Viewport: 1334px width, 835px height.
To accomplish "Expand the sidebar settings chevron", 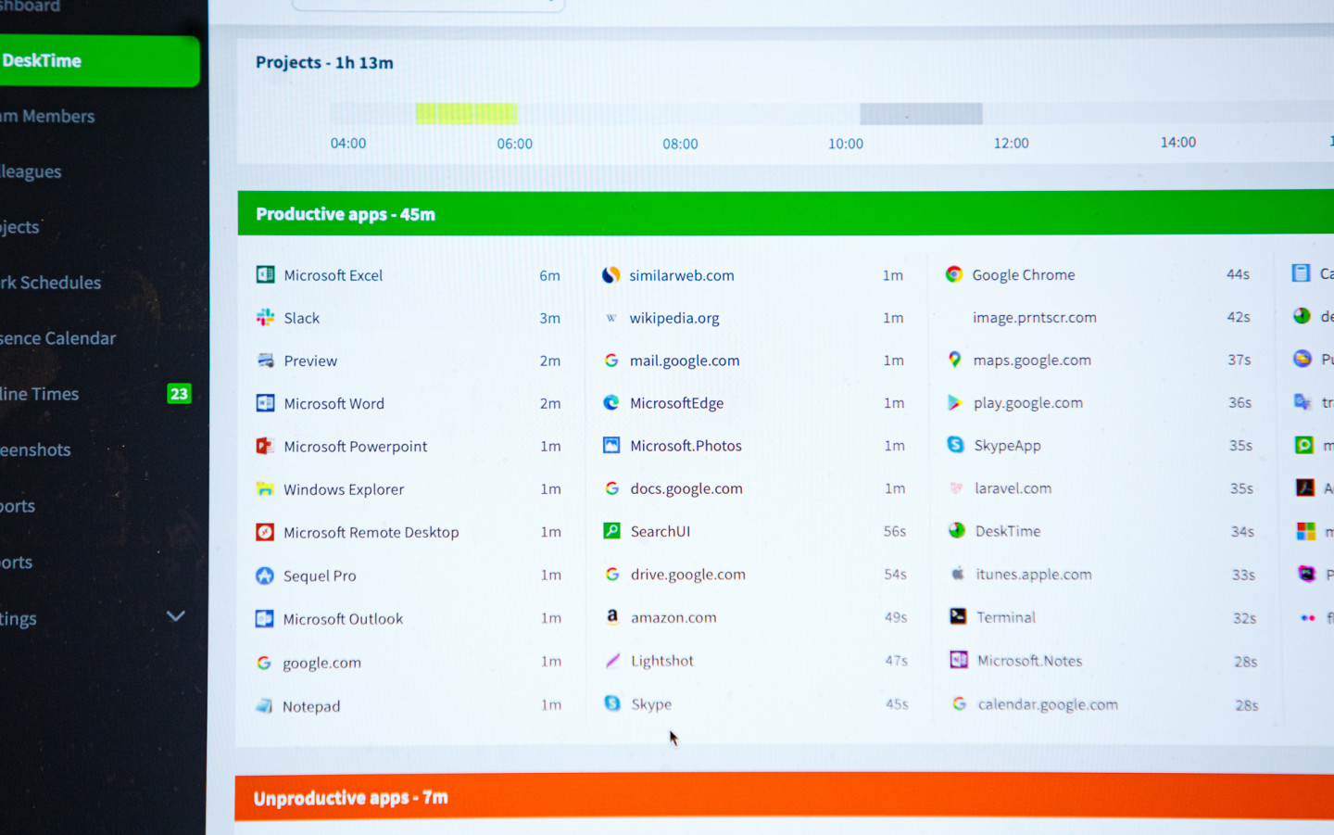I will coord(176,616).
